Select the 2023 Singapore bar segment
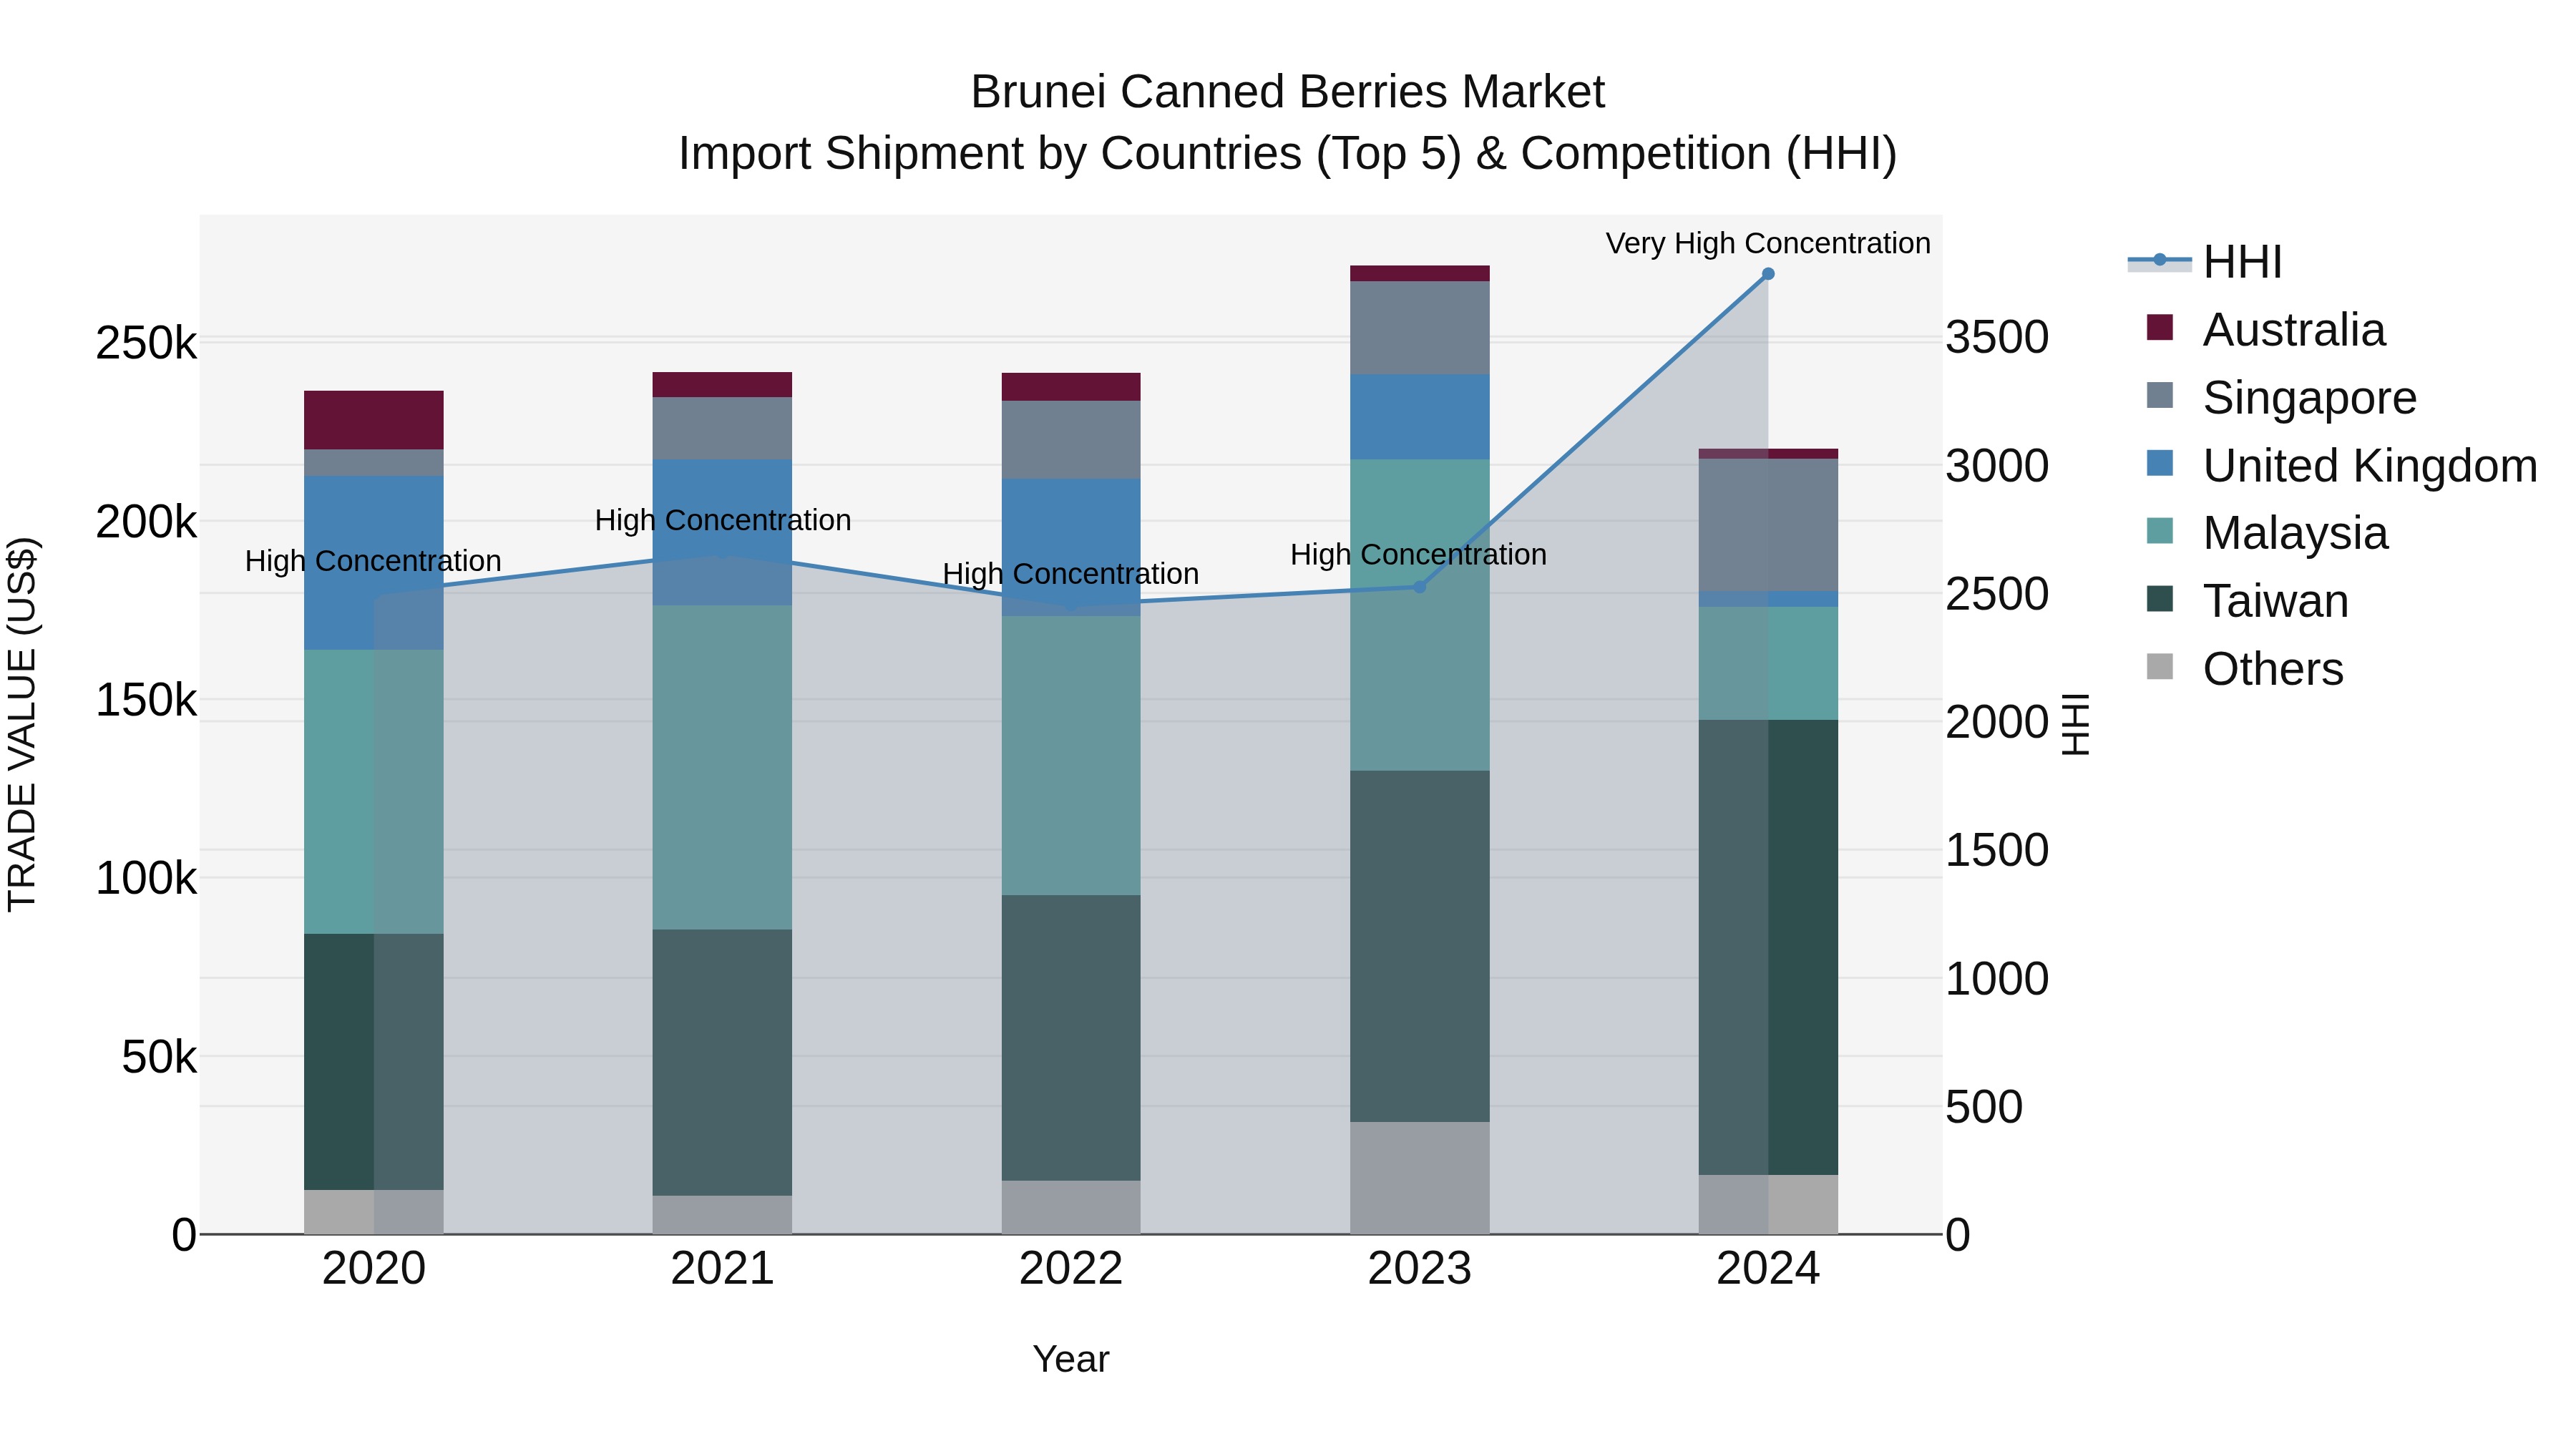 pos(1420,328)
